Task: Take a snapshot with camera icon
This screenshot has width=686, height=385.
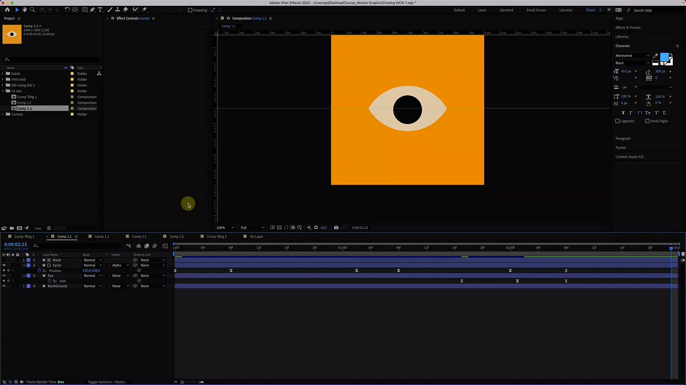Action: point(336,227)
